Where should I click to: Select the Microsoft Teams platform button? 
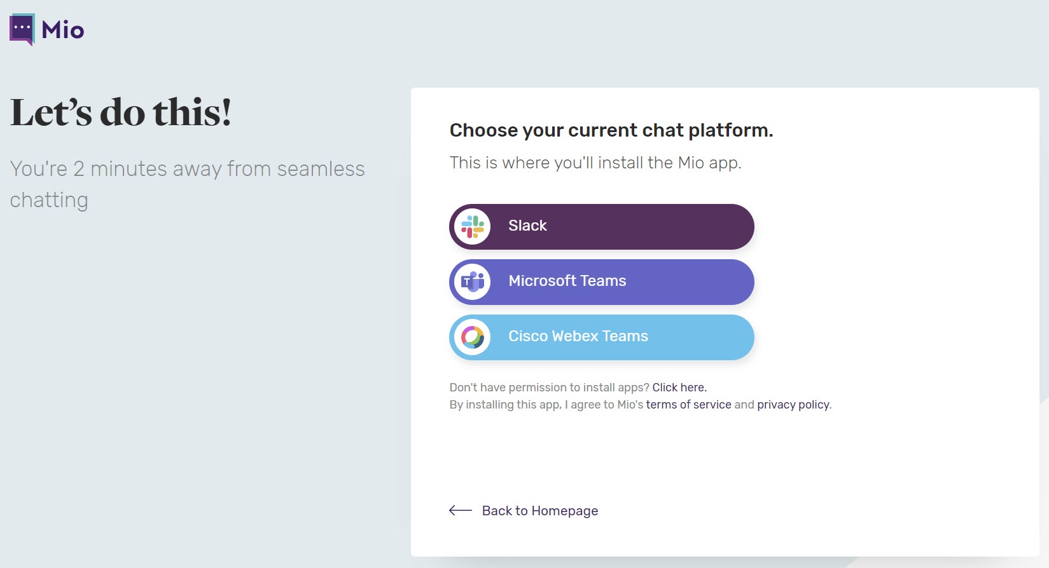point(602,282)
